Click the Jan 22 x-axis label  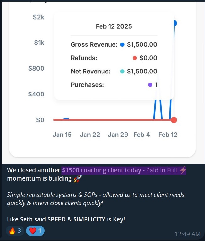[90, 135]
